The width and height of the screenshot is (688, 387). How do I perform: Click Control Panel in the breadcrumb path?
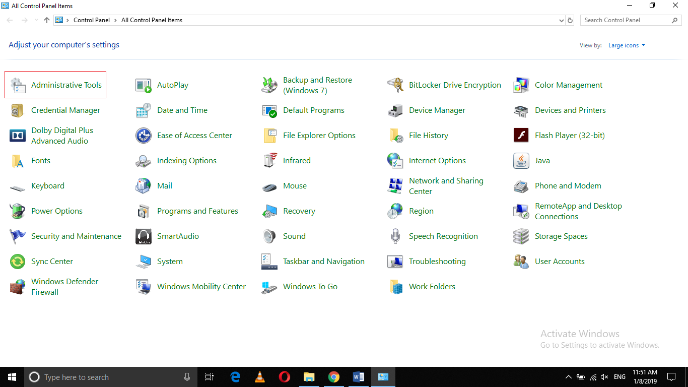tap(92, 20)
